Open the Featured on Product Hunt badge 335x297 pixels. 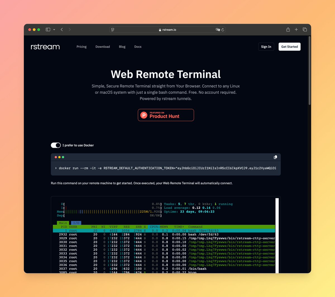166,115
